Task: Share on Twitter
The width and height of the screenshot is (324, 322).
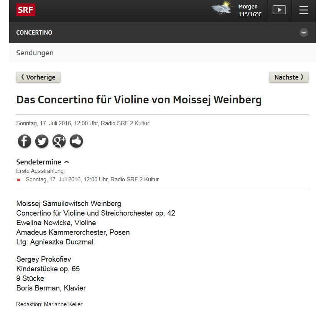Action: tap(42, 141)
